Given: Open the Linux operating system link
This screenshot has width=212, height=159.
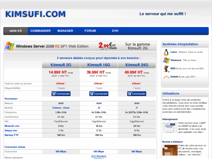Looking at the screenshot, I should pos(174,52).
